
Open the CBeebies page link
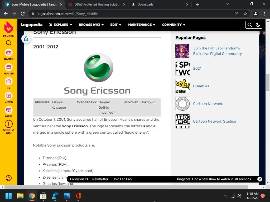click(201, 86)
